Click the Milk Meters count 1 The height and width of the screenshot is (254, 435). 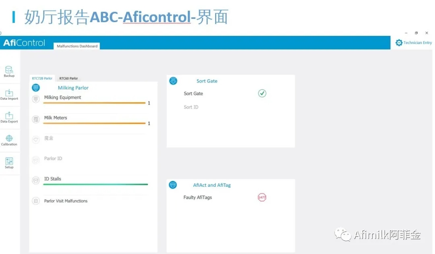[149, 124]
